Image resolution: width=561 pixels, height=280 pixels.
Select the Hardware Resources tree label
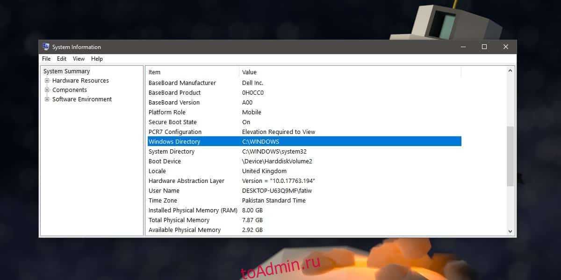(x=80, y=81)
